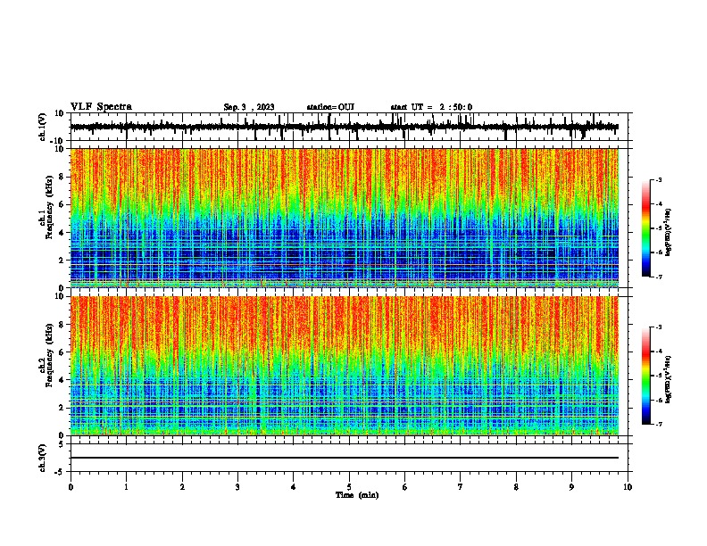
Task: Click the time axis tick label "5"
Action: pyautogui.click(x=349, y=487)
